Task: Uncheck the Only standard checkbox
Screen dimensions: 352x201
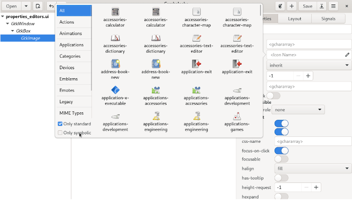Action: click(x=60, y=124)
